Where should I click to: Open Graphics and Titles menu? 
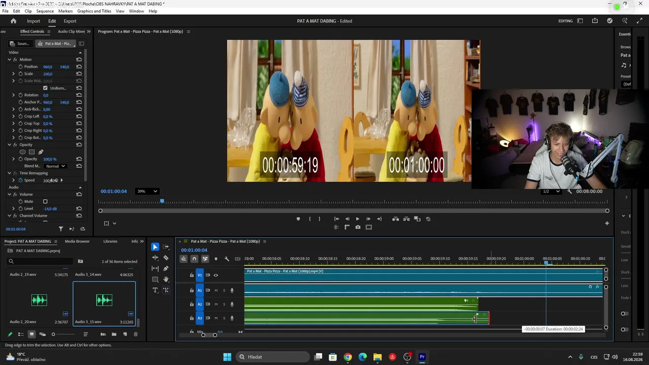94,11
